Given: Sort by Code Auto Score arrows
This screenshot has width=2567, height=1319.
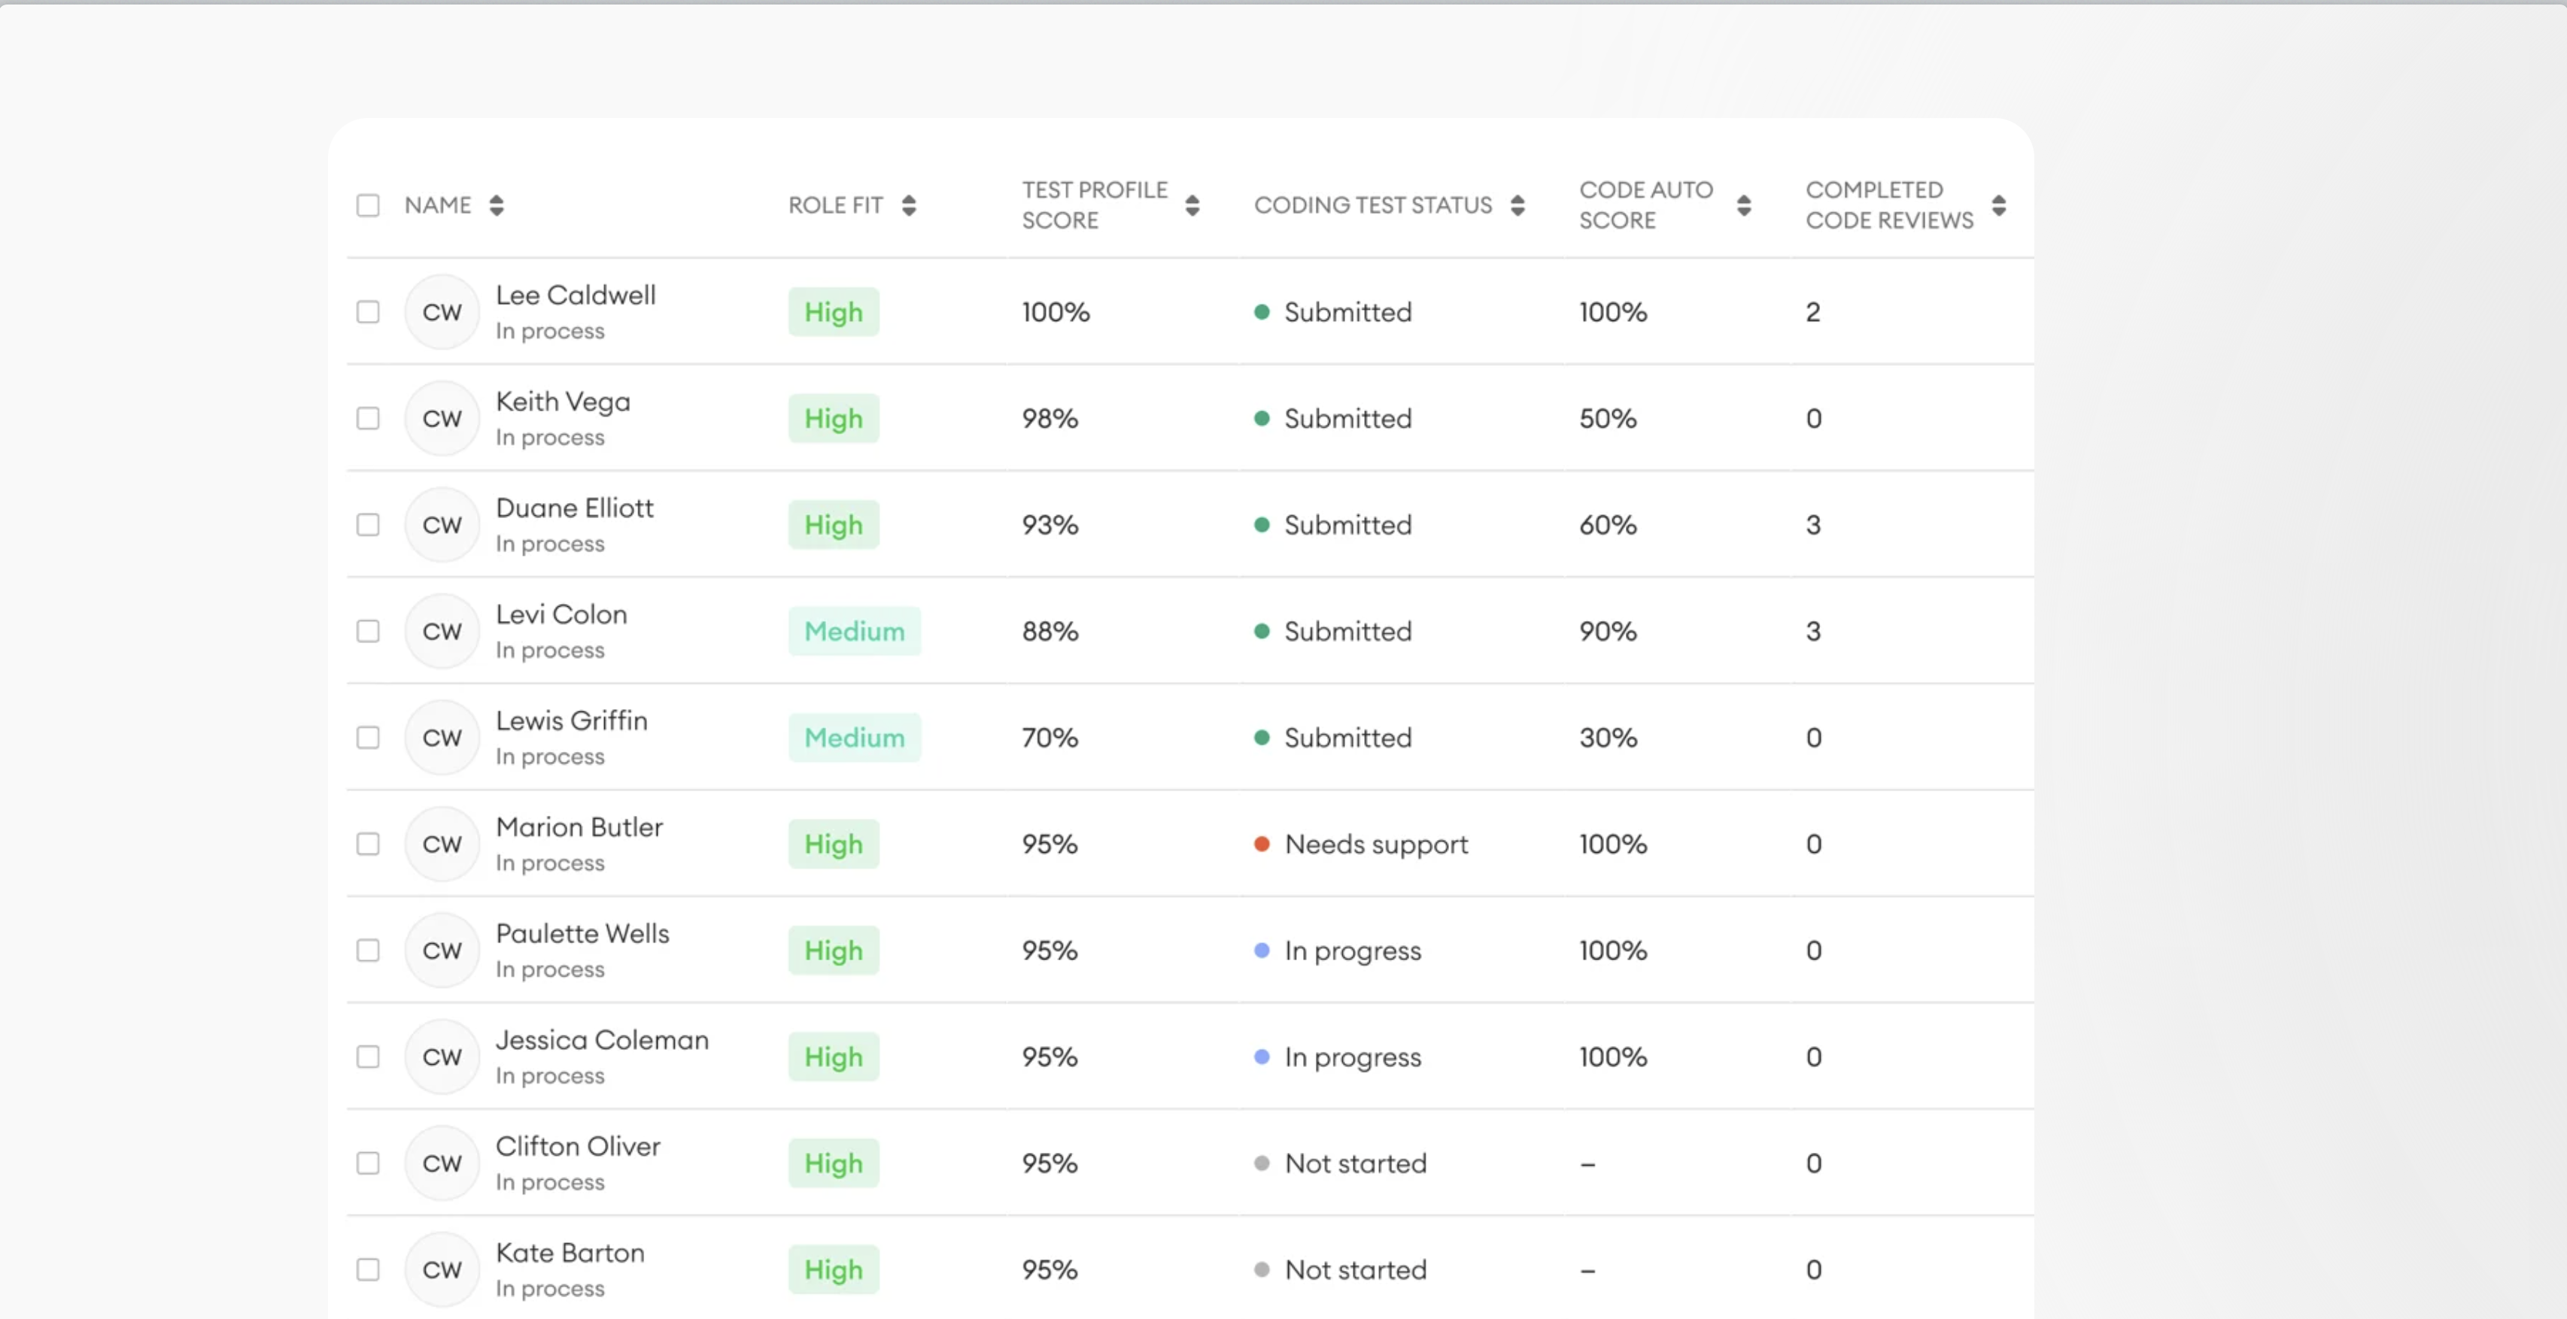Looking at the screenshot, I should (x=1743, y=205).
